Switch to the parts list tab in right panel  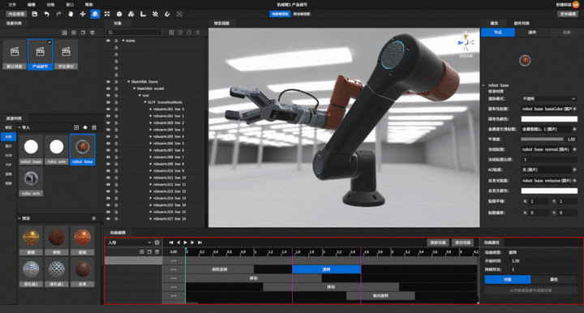522,23
